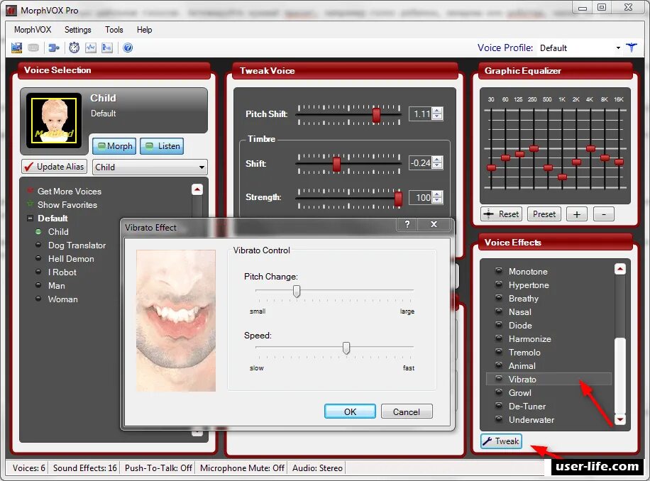650x481 pixels.
Task: Click the voice doctor toolbar icon
Action: coord(107,48)
